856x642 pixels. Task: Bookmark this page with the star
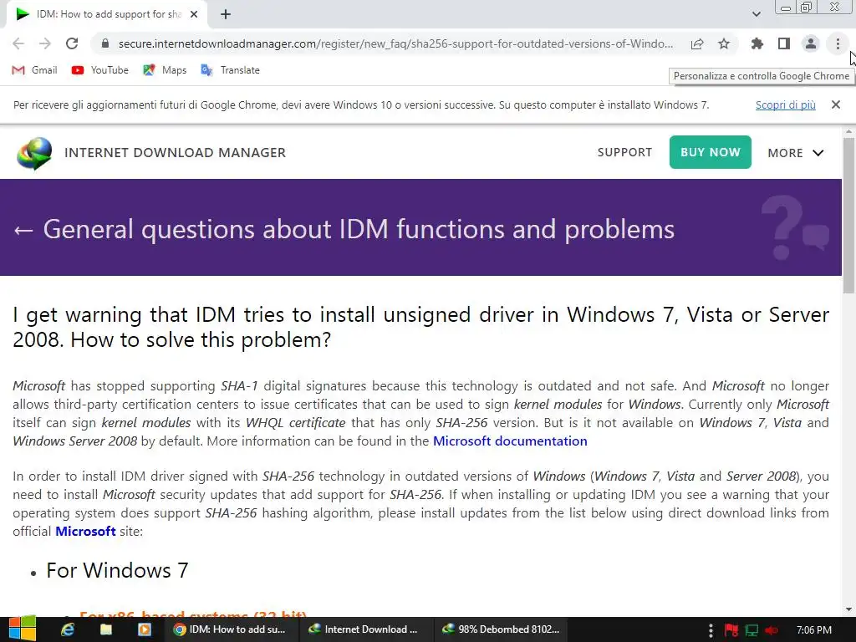click(724, 43)
